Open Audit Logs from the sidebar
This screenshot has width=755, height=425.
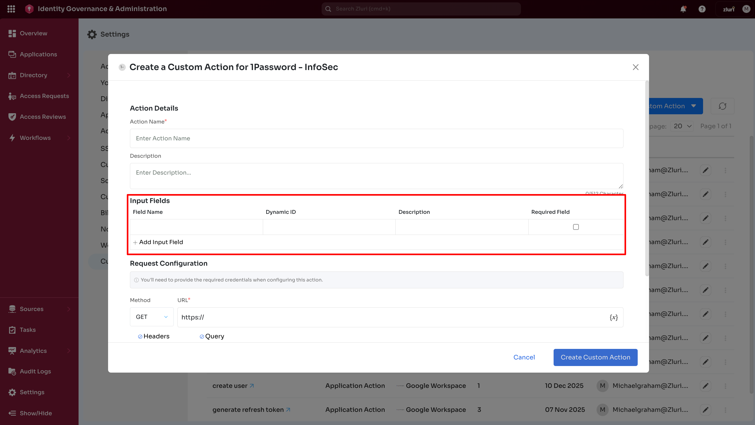35,372
